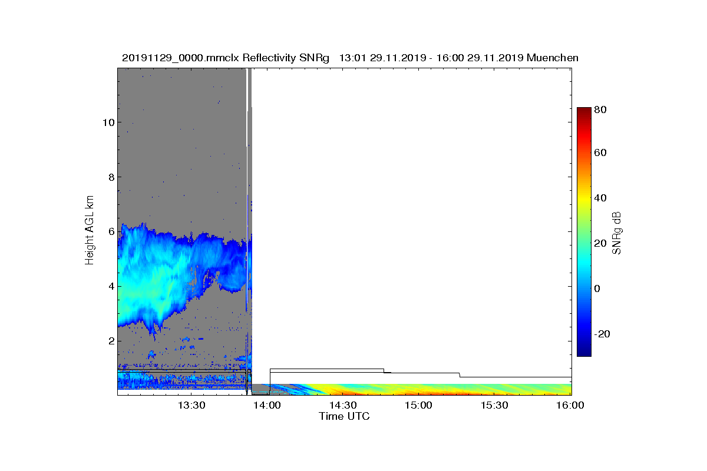Click the plot title text at top

[350, 58]
